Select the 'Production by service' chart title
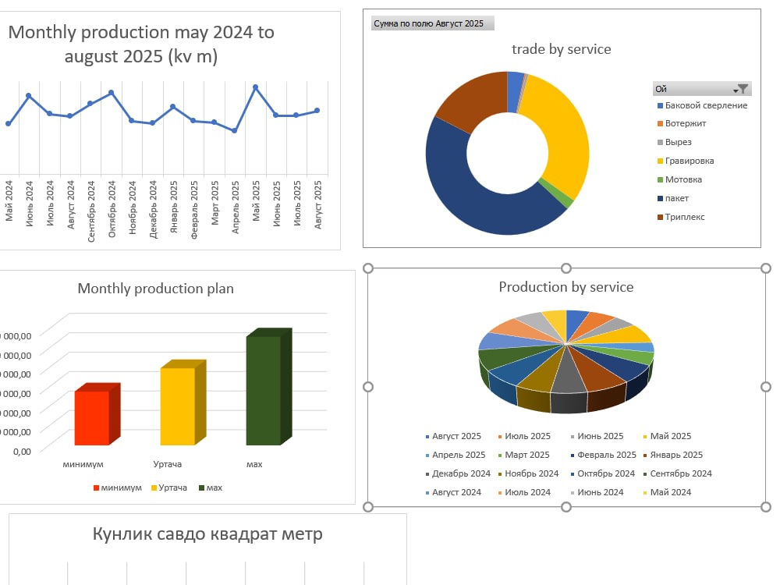The width and height of the screenshot is (780, 585). 566,287
